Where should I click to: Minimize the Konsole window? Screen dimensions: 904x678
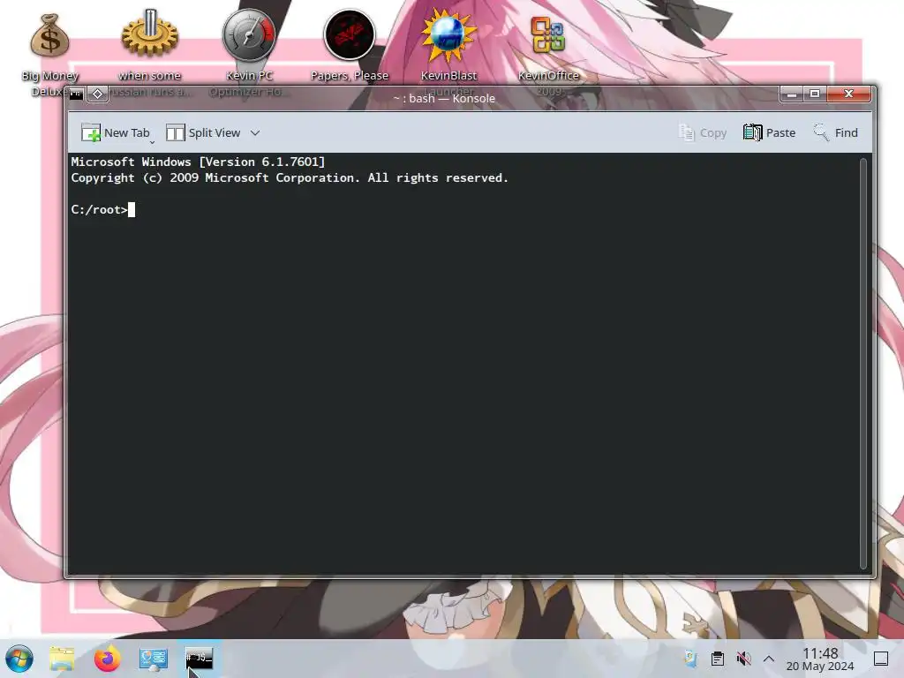click(792, 94)
